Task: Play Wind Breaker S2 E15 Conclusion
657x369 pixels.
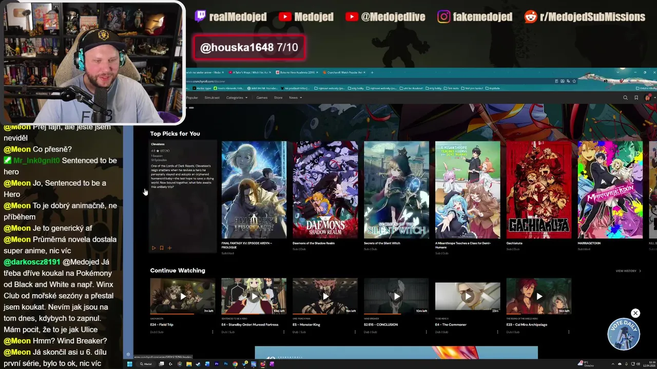Action: (396, 296)
